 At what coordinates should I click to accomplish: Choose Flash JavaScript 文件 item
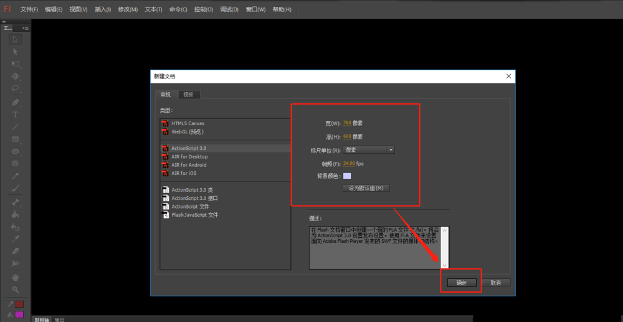click(x=226, y=215)
